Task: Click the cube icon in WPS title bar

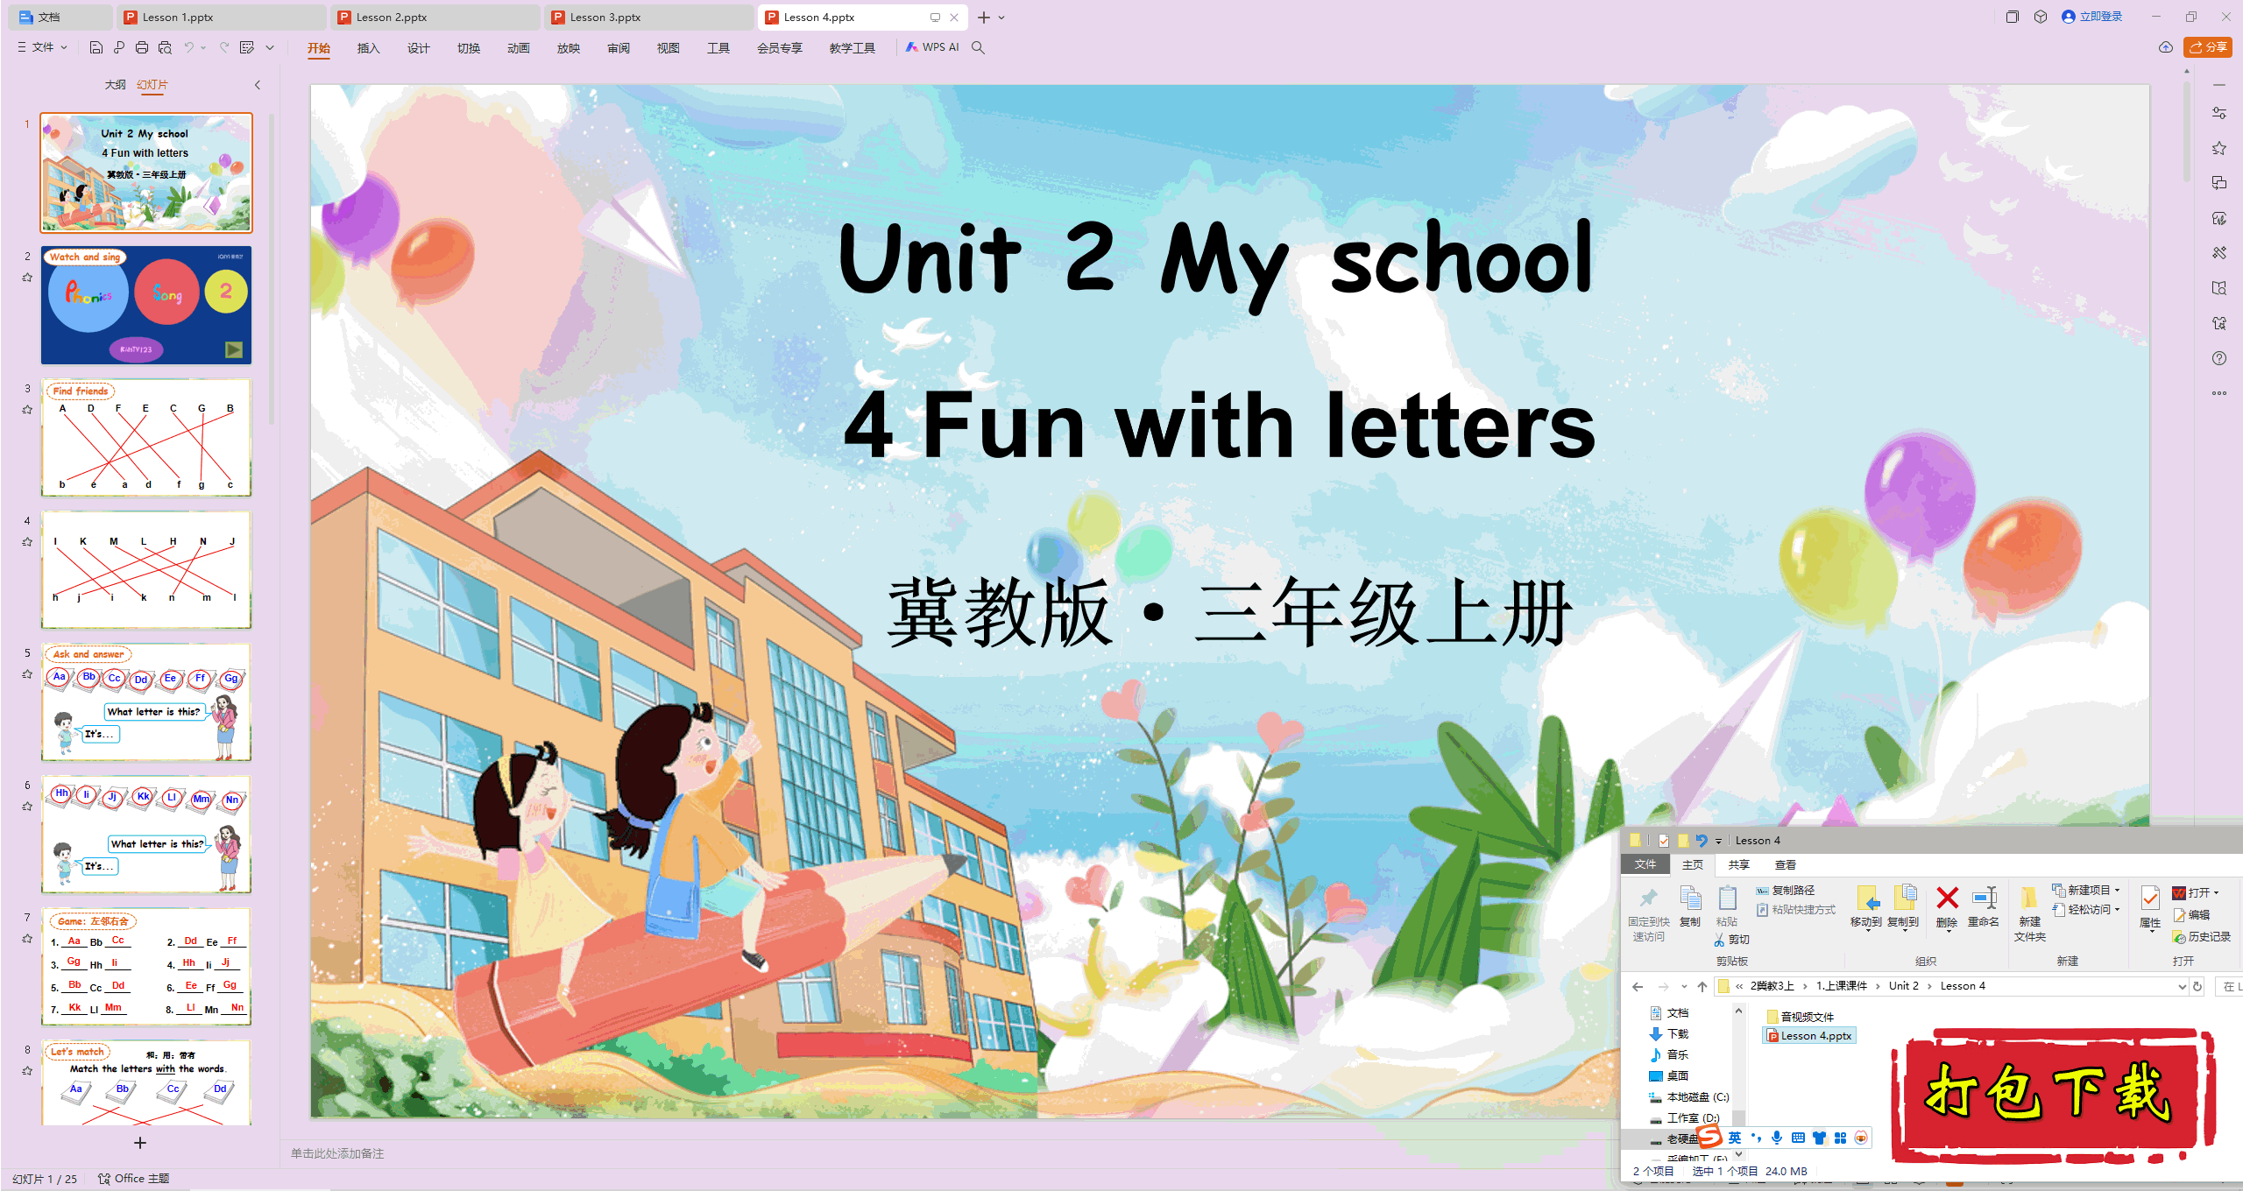Action: click(2041, 17)
